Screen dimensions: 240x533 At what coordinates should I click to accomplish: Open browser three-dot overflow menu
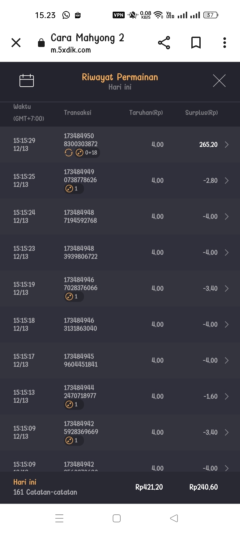[225, 43]
